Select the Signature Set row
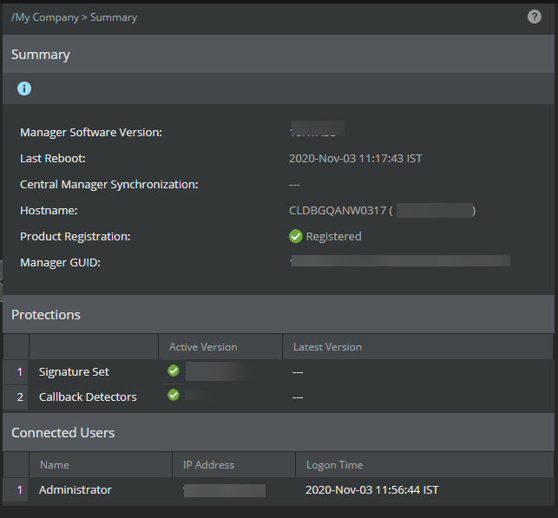The height and width of the screenshot is (518, 558). [x=279, y=371]
